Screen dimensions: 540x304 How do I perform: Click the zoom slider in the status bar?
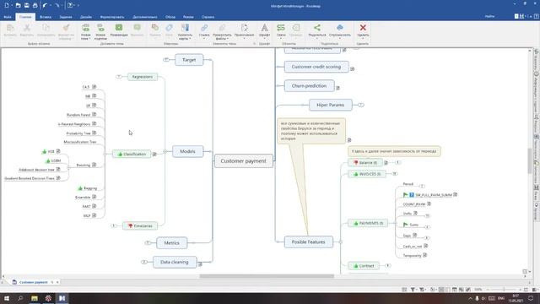504,290
